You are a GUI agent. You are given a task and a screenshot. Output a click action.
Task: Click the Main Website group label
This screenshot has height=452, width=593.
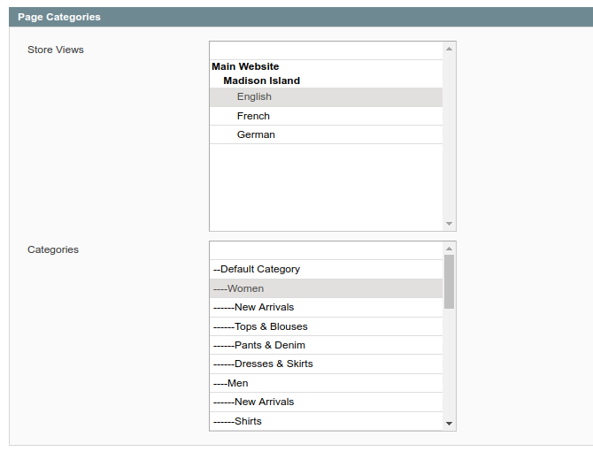[245, 66]
